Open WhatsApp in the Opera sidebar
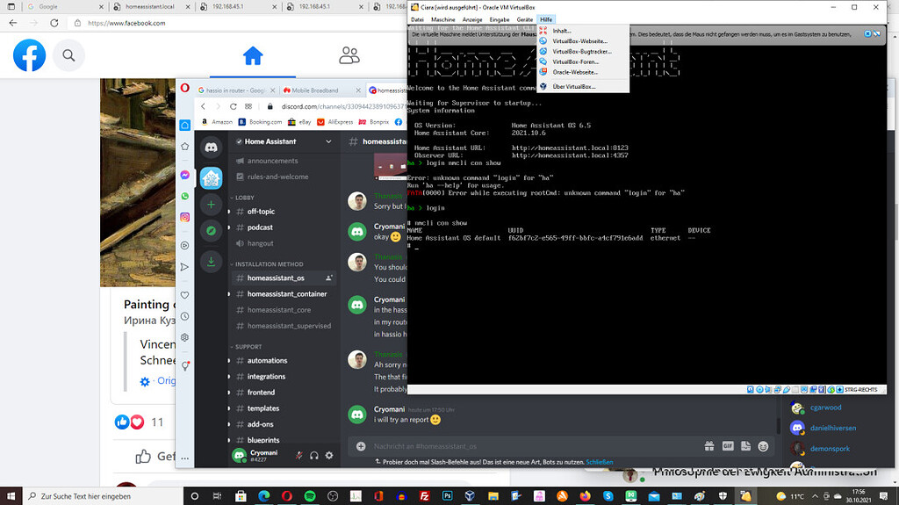 click(x=184, y=196)
